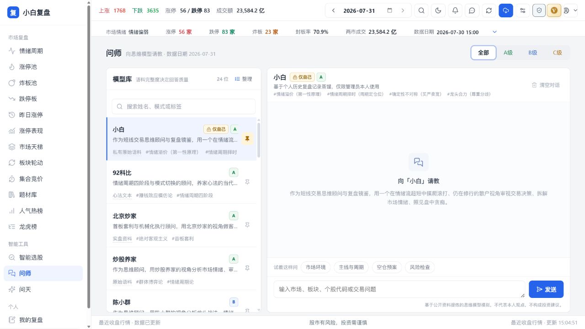Open 智能选股 in sidebar
This screenshot has height=329, width=585.
(x=43, y=258)
